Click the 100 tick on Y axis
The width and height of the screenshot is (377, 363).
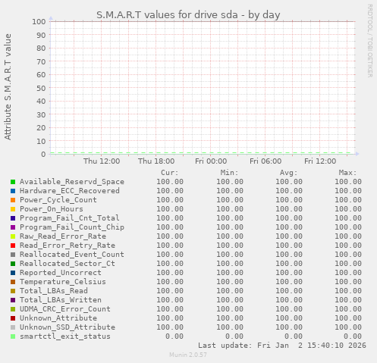[x=39, y=22]
